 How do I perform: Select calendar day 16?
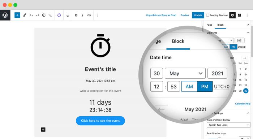tap(246, 80)
